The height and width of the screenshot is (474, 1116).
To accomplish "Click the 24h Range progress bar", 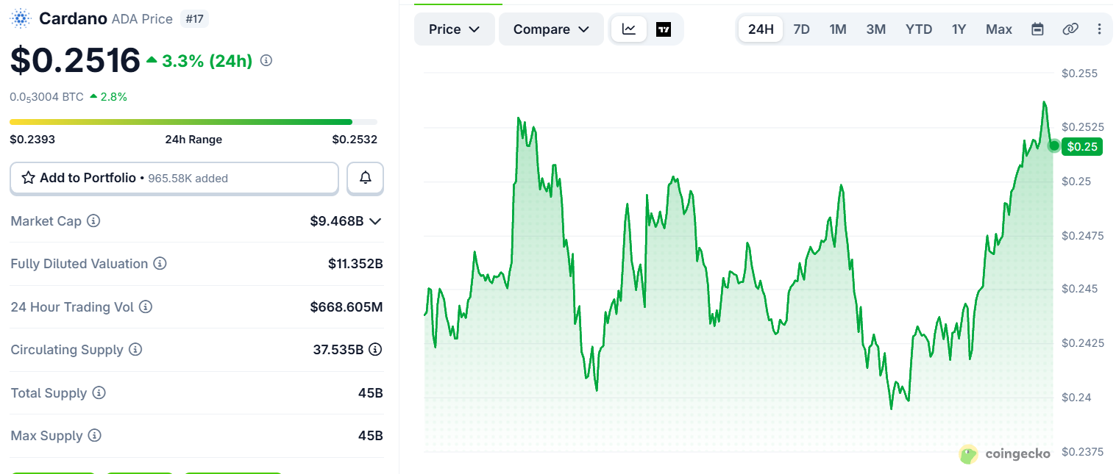I will tap(193, 122).
